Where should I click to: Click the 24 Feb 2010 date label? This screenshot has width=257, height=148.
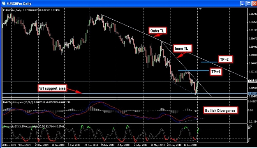91,145
